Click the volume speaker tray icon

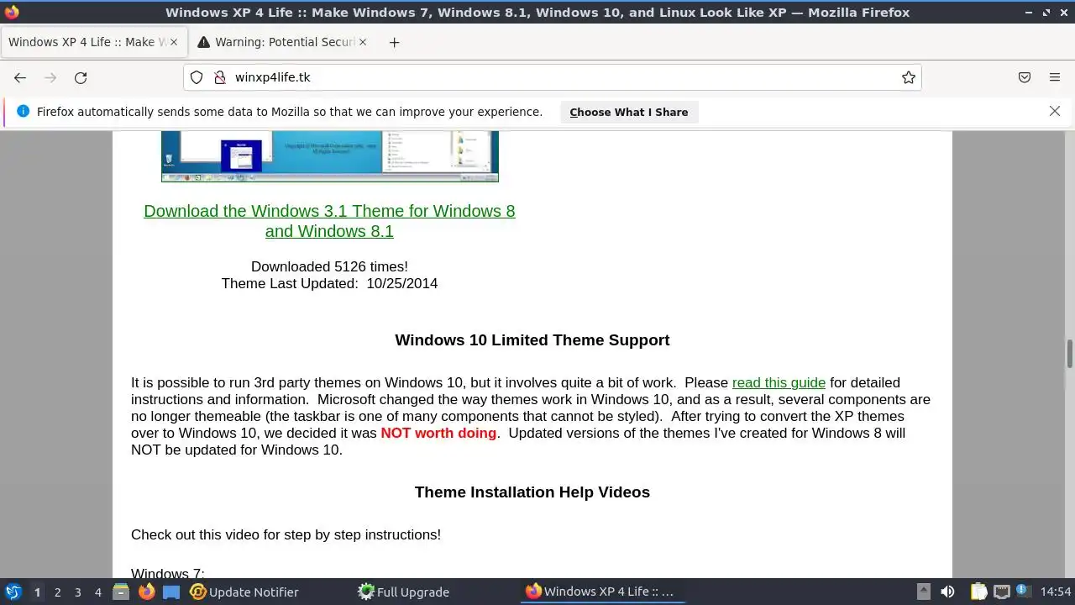[x=947, y=592]
